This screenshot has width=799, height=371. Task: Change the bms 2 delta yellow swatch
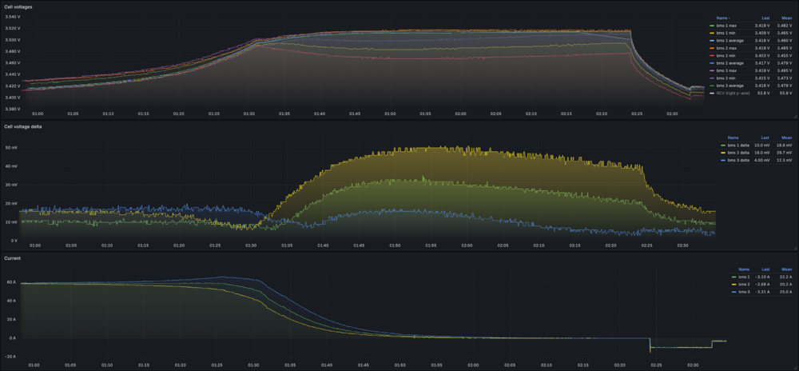coord(722,153)
